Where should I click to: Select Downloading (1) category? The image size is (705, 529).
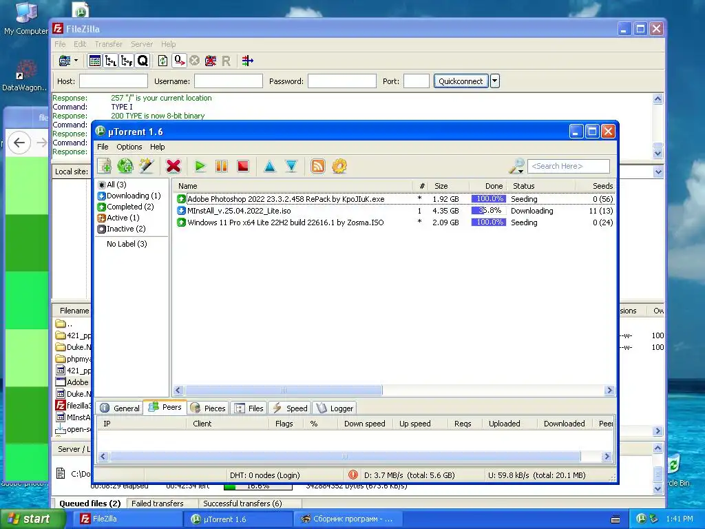(x=129, y=196)
